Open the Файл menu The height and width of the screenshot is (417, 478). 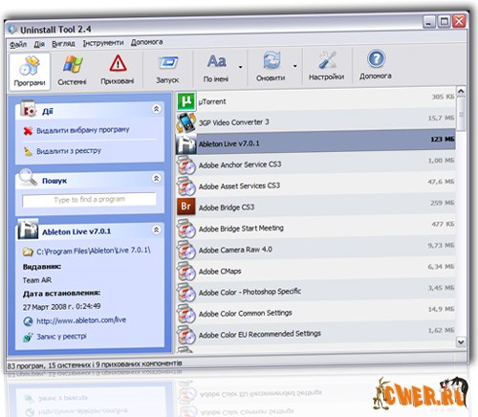18,44
